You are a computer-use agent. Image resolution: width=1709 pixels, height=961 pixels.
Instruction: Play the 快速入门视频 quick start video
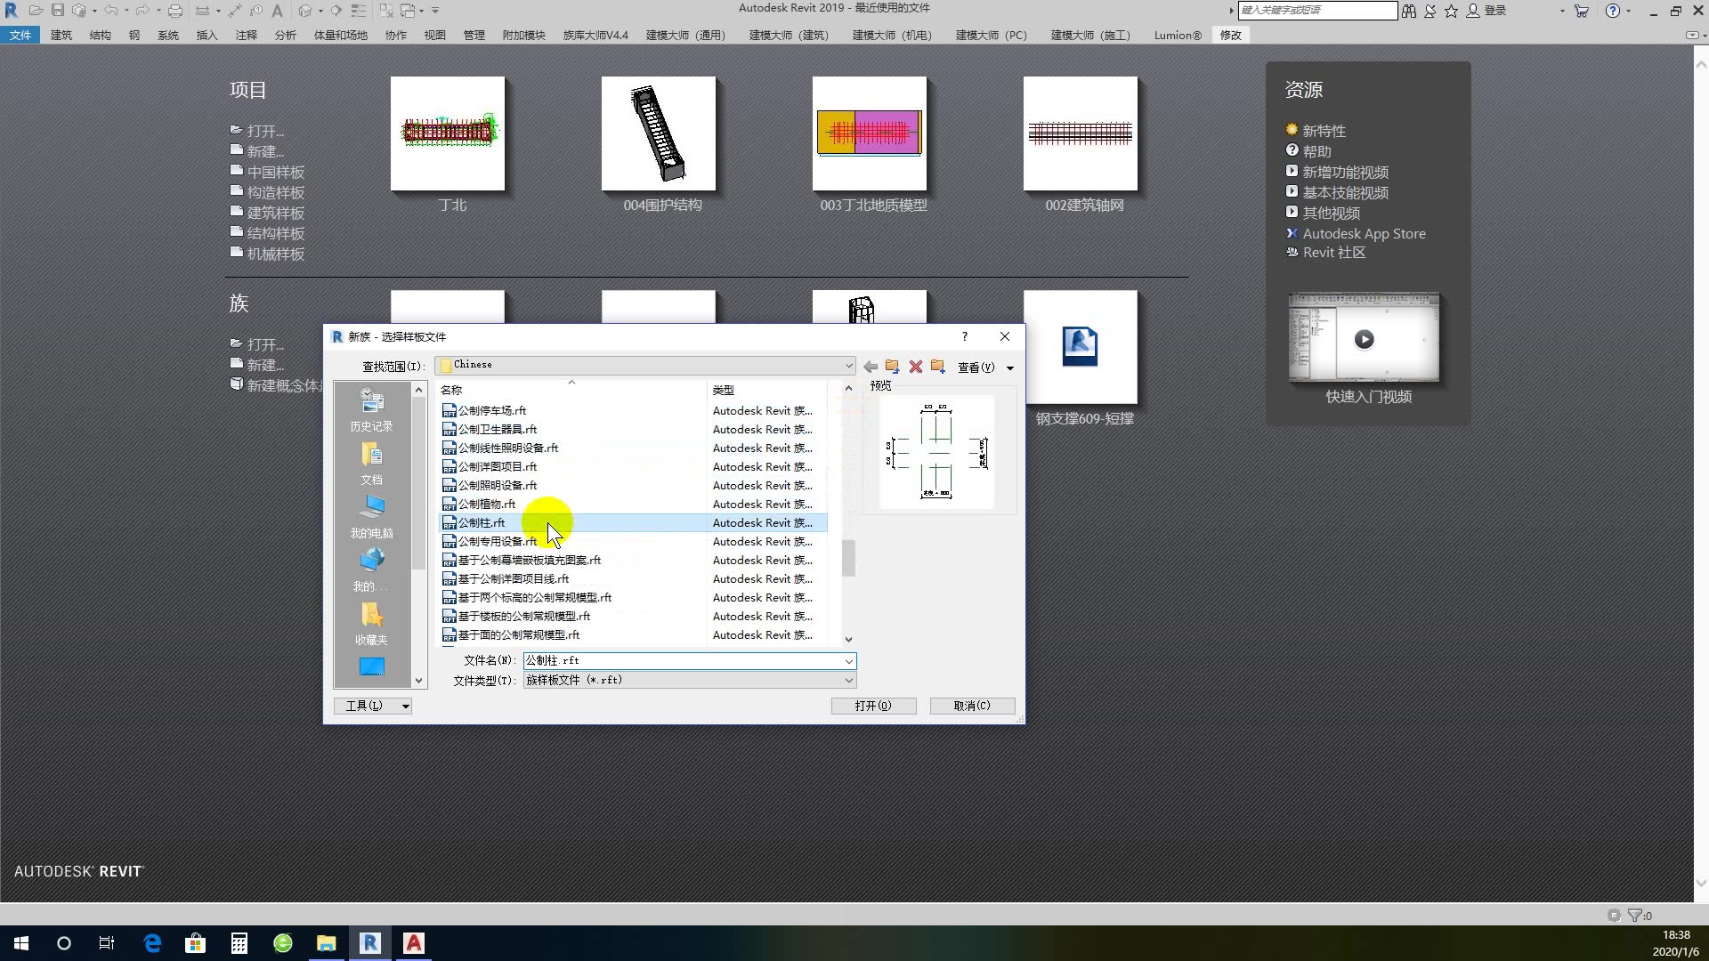tap(1364, 339)
